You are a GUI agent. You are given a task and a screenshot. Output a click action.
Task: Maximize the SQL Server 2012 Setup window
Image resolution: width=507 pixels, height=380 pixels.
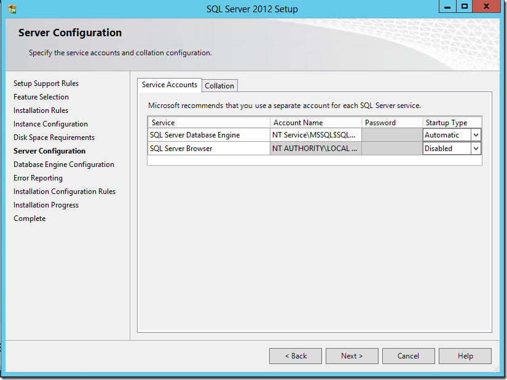click(465, 7)
